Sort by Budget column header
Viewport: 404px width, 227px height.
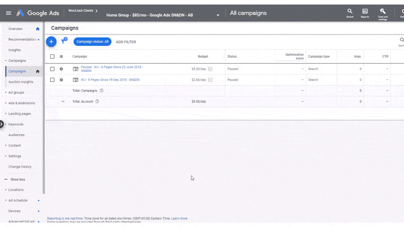203,56
